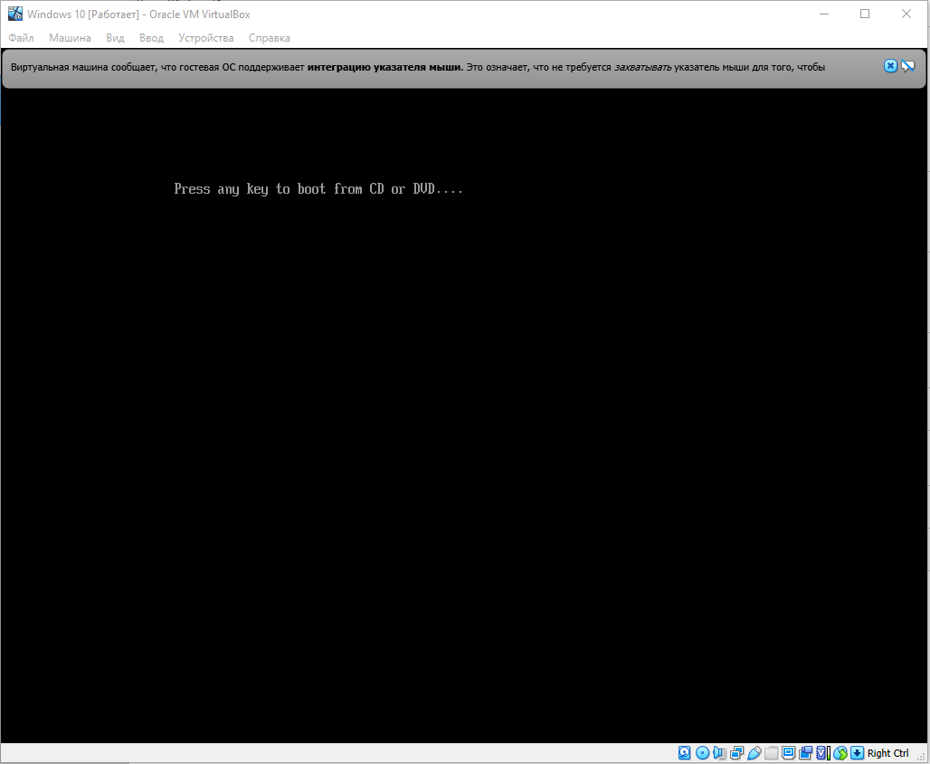Close the VirtualBox VM window

906,14
